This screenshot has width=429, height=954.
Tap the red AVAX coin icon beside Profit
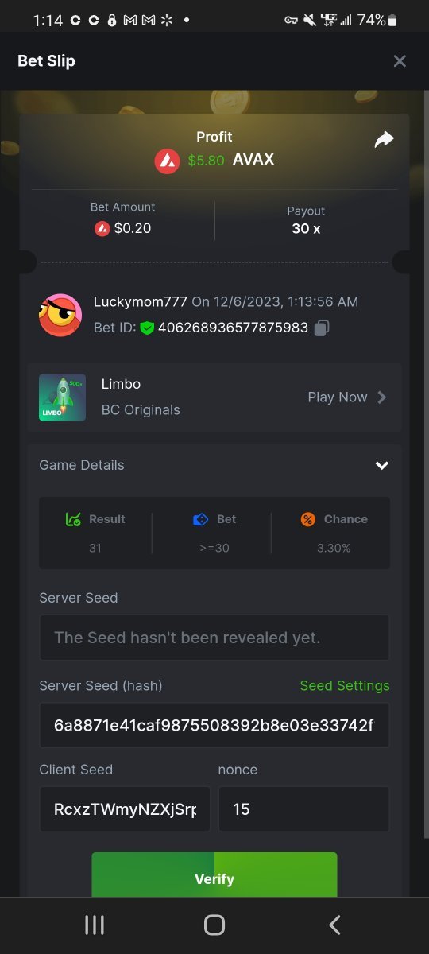pos(167,161)
